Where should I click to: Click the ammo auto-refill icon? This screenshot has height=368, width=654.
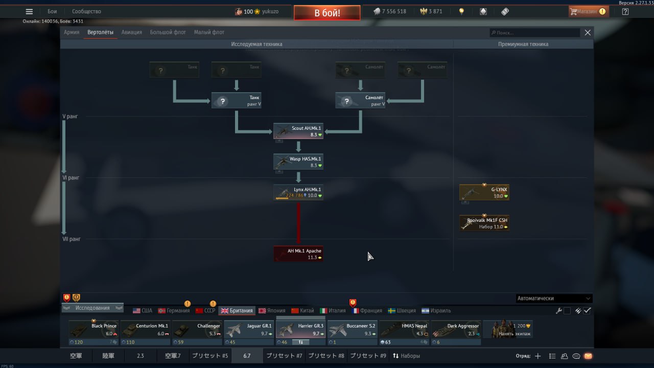coord(578,311)
